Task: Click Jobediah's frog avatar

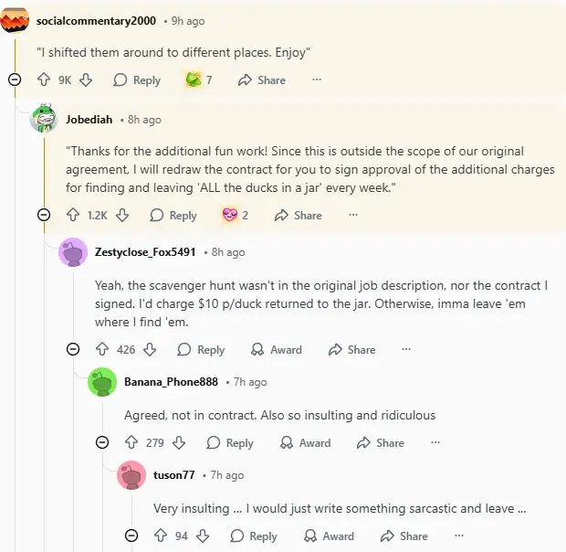Action: click(44, 119)
